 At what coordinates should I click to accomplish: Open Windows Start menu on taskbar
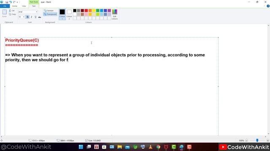click(x=81, y=147)
